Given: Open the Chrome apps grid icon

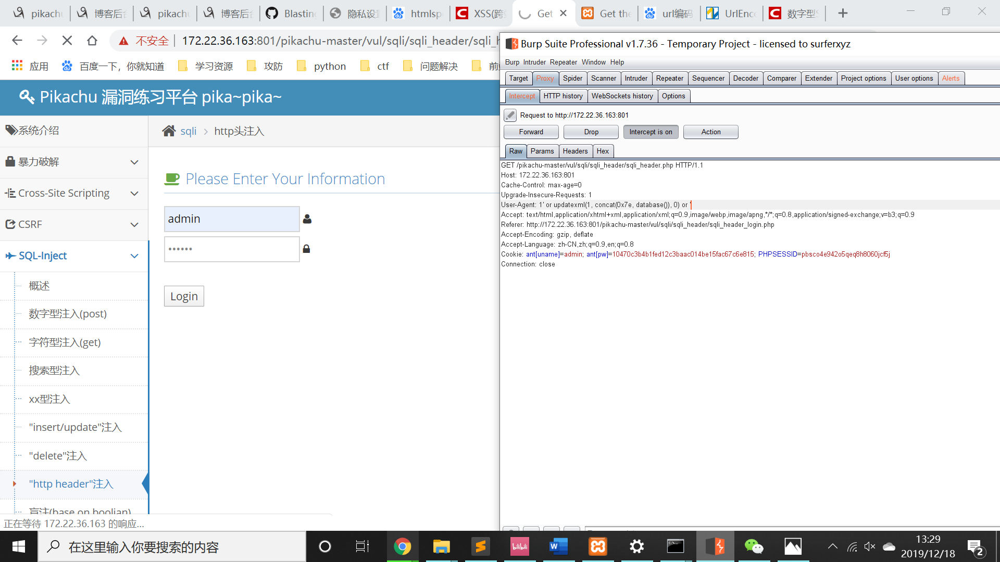Looking at the screenshot, I should pyautogui.click(x=17, y=66).
